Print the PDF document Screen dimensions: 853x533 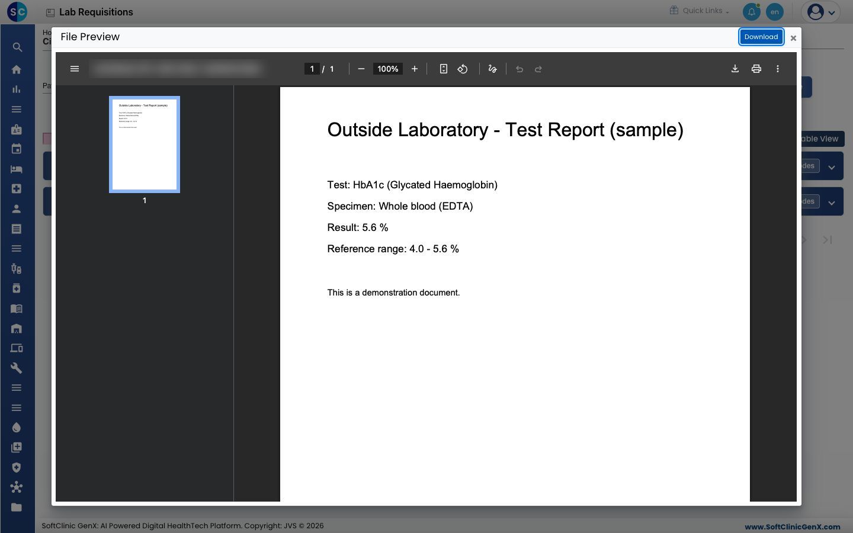coord(756,69)
